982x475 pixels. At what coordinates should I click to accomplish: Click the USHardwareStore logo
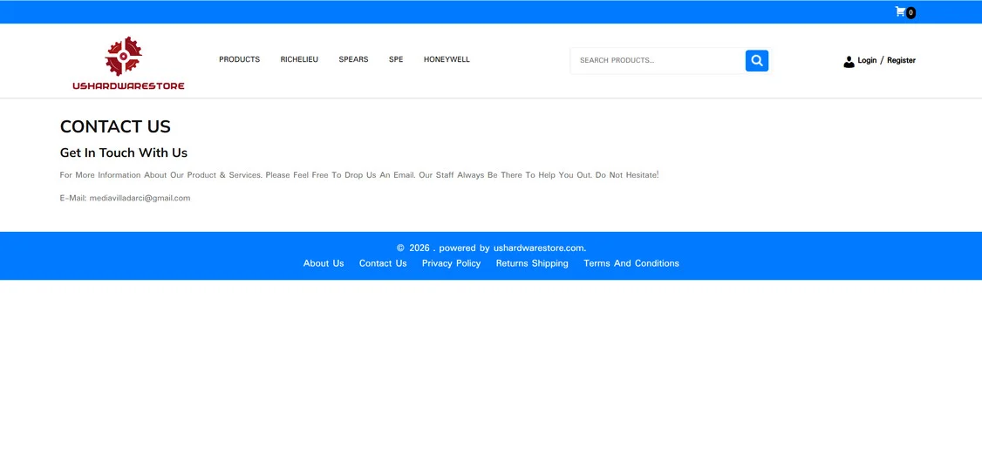pos(128,64)
